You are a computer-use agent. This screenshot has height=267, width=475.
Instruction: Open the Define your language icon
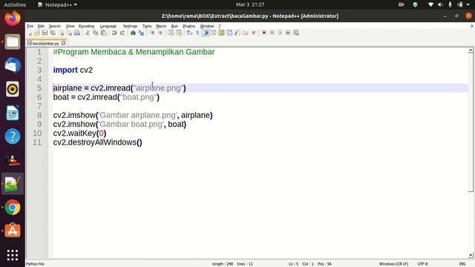tap(213, 33)
